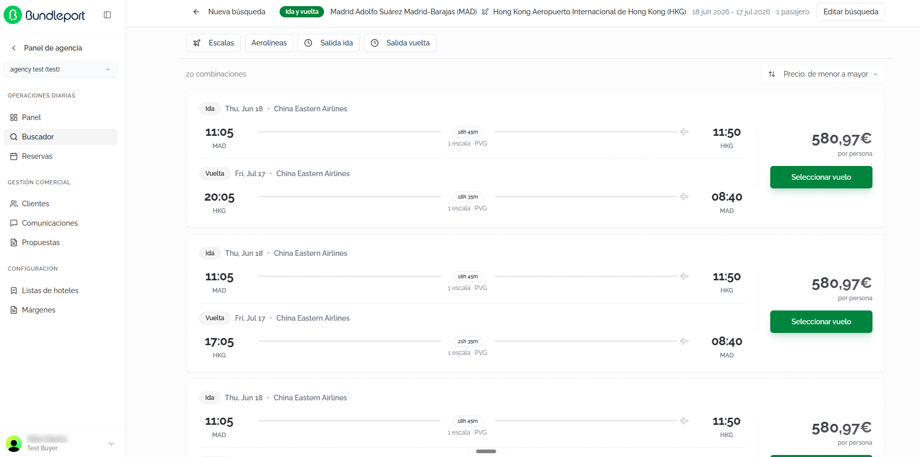
Task: Open Reservas in the sidebar
Action: pyautogui.click(x=60, y=156)
